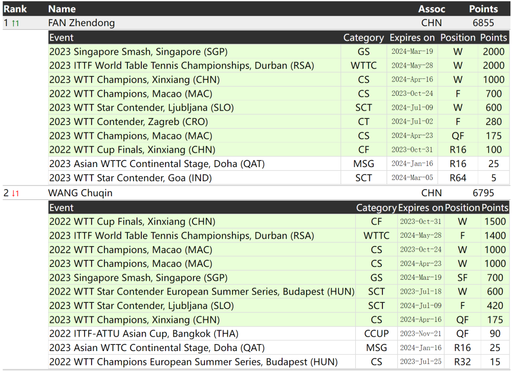
Task: Click 2023 WTT Star Contender Ljubljana under FAN Zhendong
Action: click(x=141, y=108)
